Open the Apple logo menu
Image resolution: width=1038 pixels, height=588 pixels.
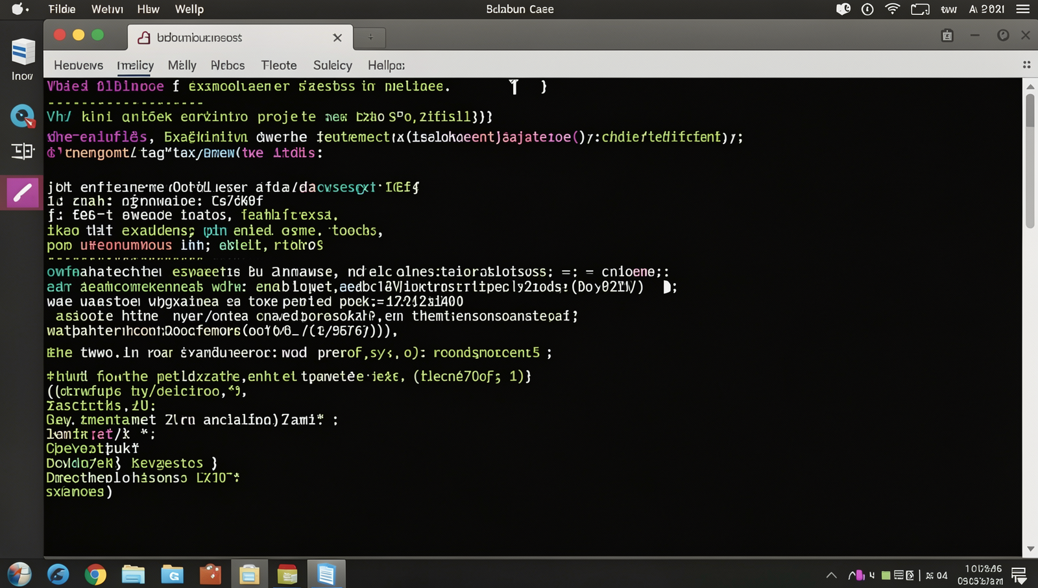click(x=18, y=9)
